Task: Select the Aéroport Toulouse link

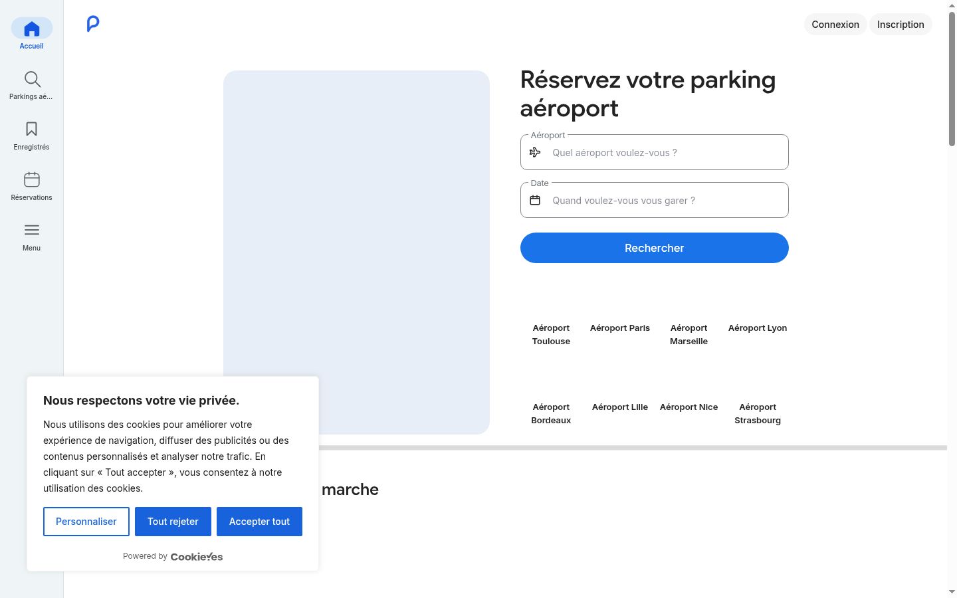Action: click(551, 334)
